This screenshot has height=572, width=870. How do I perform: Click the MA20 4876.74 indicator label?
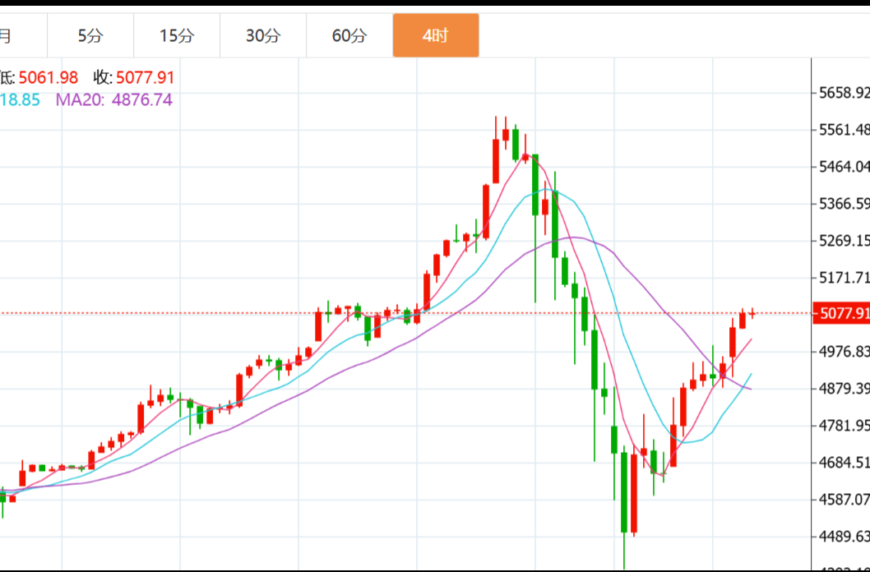coord(113,99)
